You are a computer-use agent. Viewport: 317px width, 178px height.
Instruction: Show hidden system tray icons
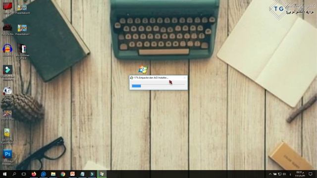click(270, 174)
